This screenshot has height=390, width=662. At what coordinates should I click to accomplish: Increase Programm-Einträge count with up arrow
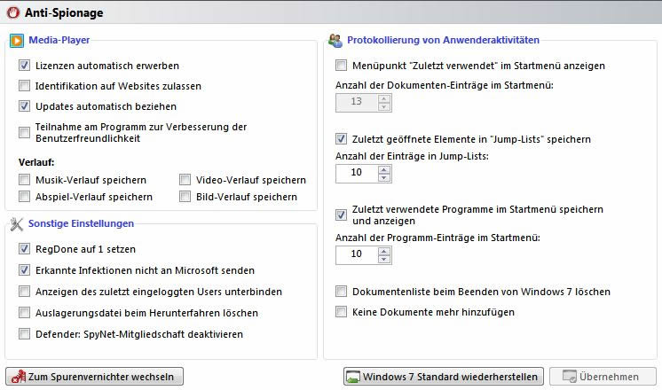pos(383,252)
